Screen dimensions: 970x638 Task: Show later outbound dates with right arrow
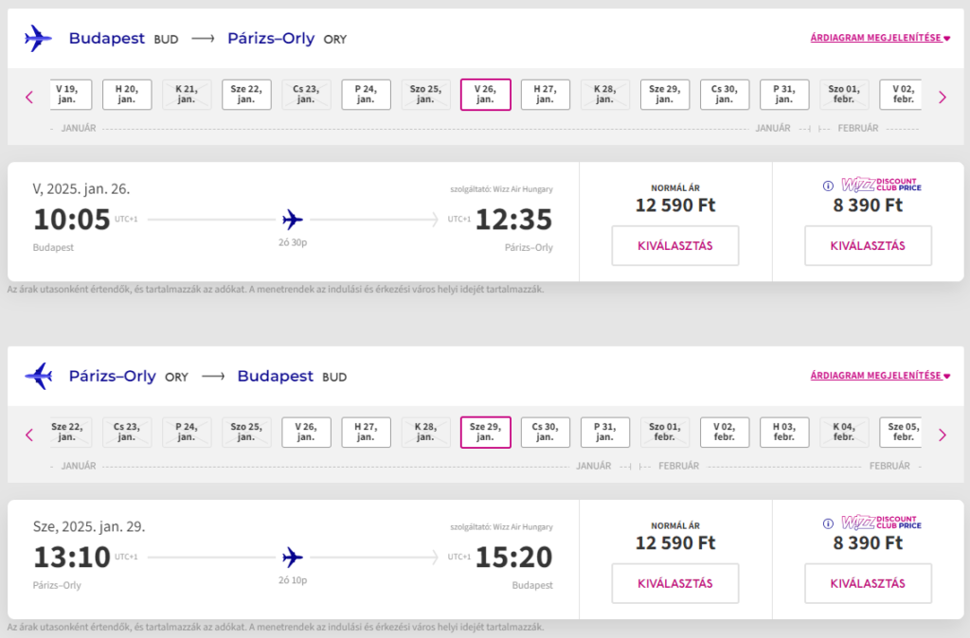(943, 97)
